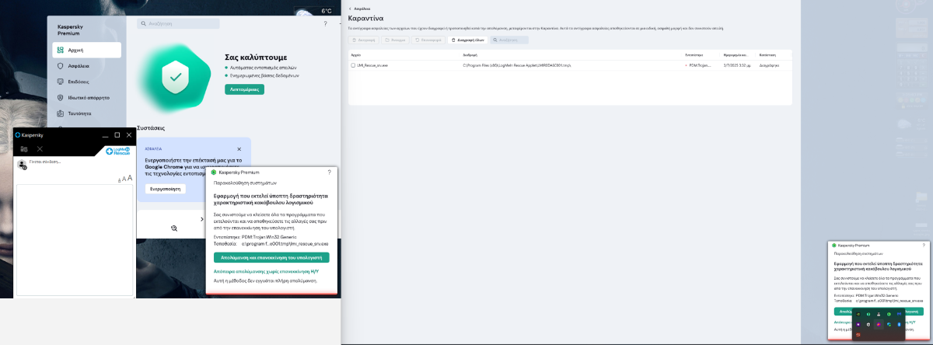Open the Ασφάλεια section in Kaspersky sidebar
This screenshot has width=933, height=345.
pyautogui.click(x=87, y=66)
